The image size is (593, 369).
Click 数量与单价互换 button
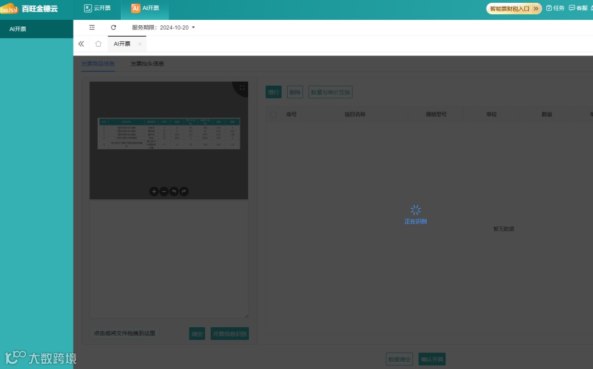331,92
